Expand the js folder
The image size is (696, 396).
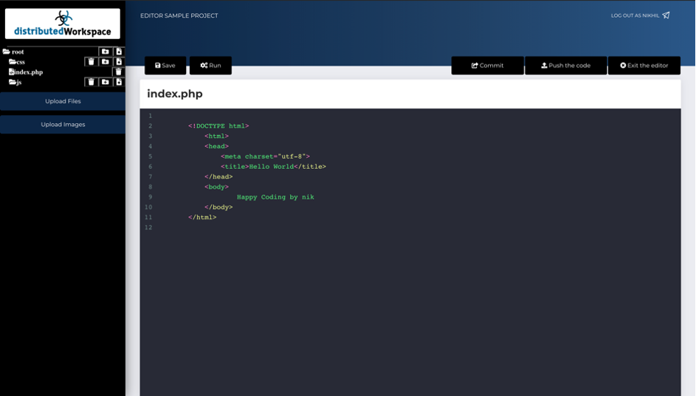coord(15,82)
